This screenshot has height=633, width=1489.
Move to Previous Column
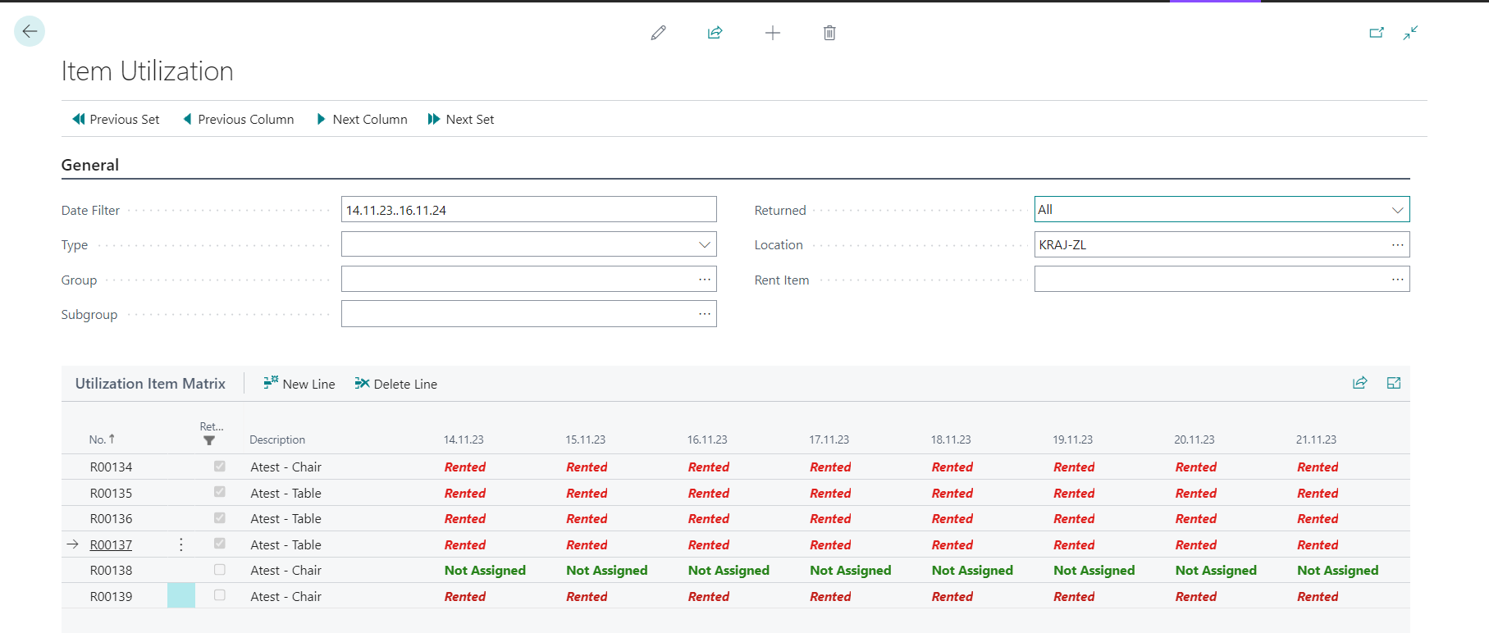[x=238, y=119]
